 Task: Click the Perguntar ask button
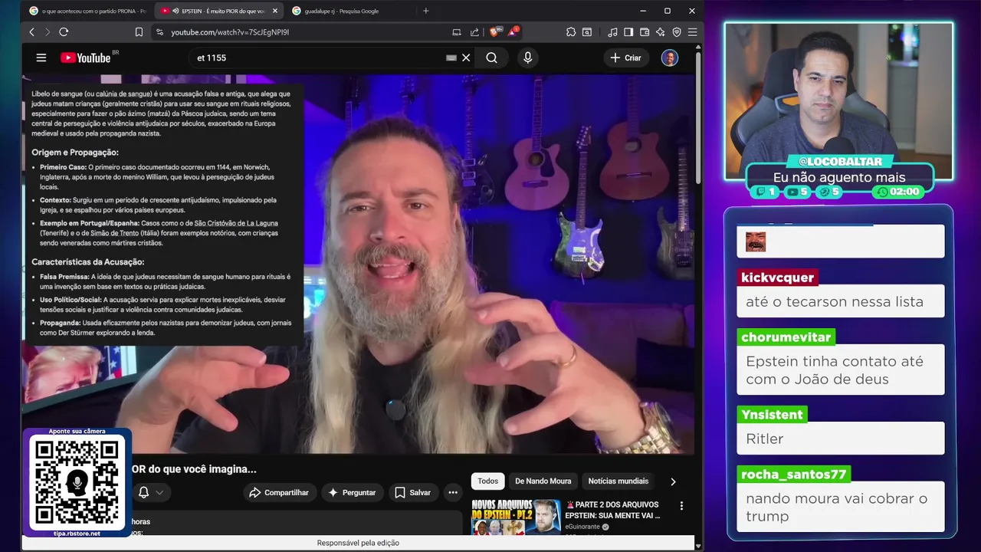352,493
